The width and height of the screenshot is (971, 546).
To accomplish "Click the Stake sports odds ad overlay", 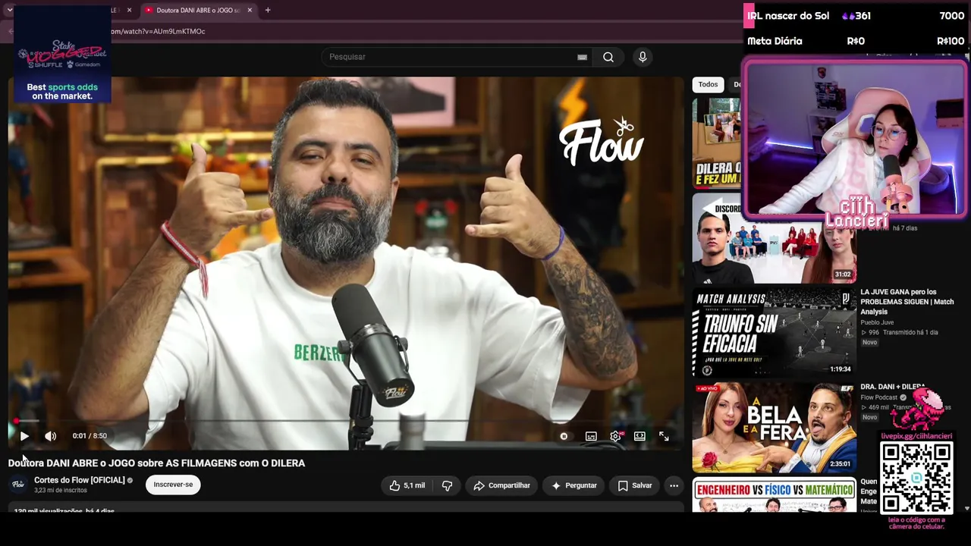I will click(62, 54).
